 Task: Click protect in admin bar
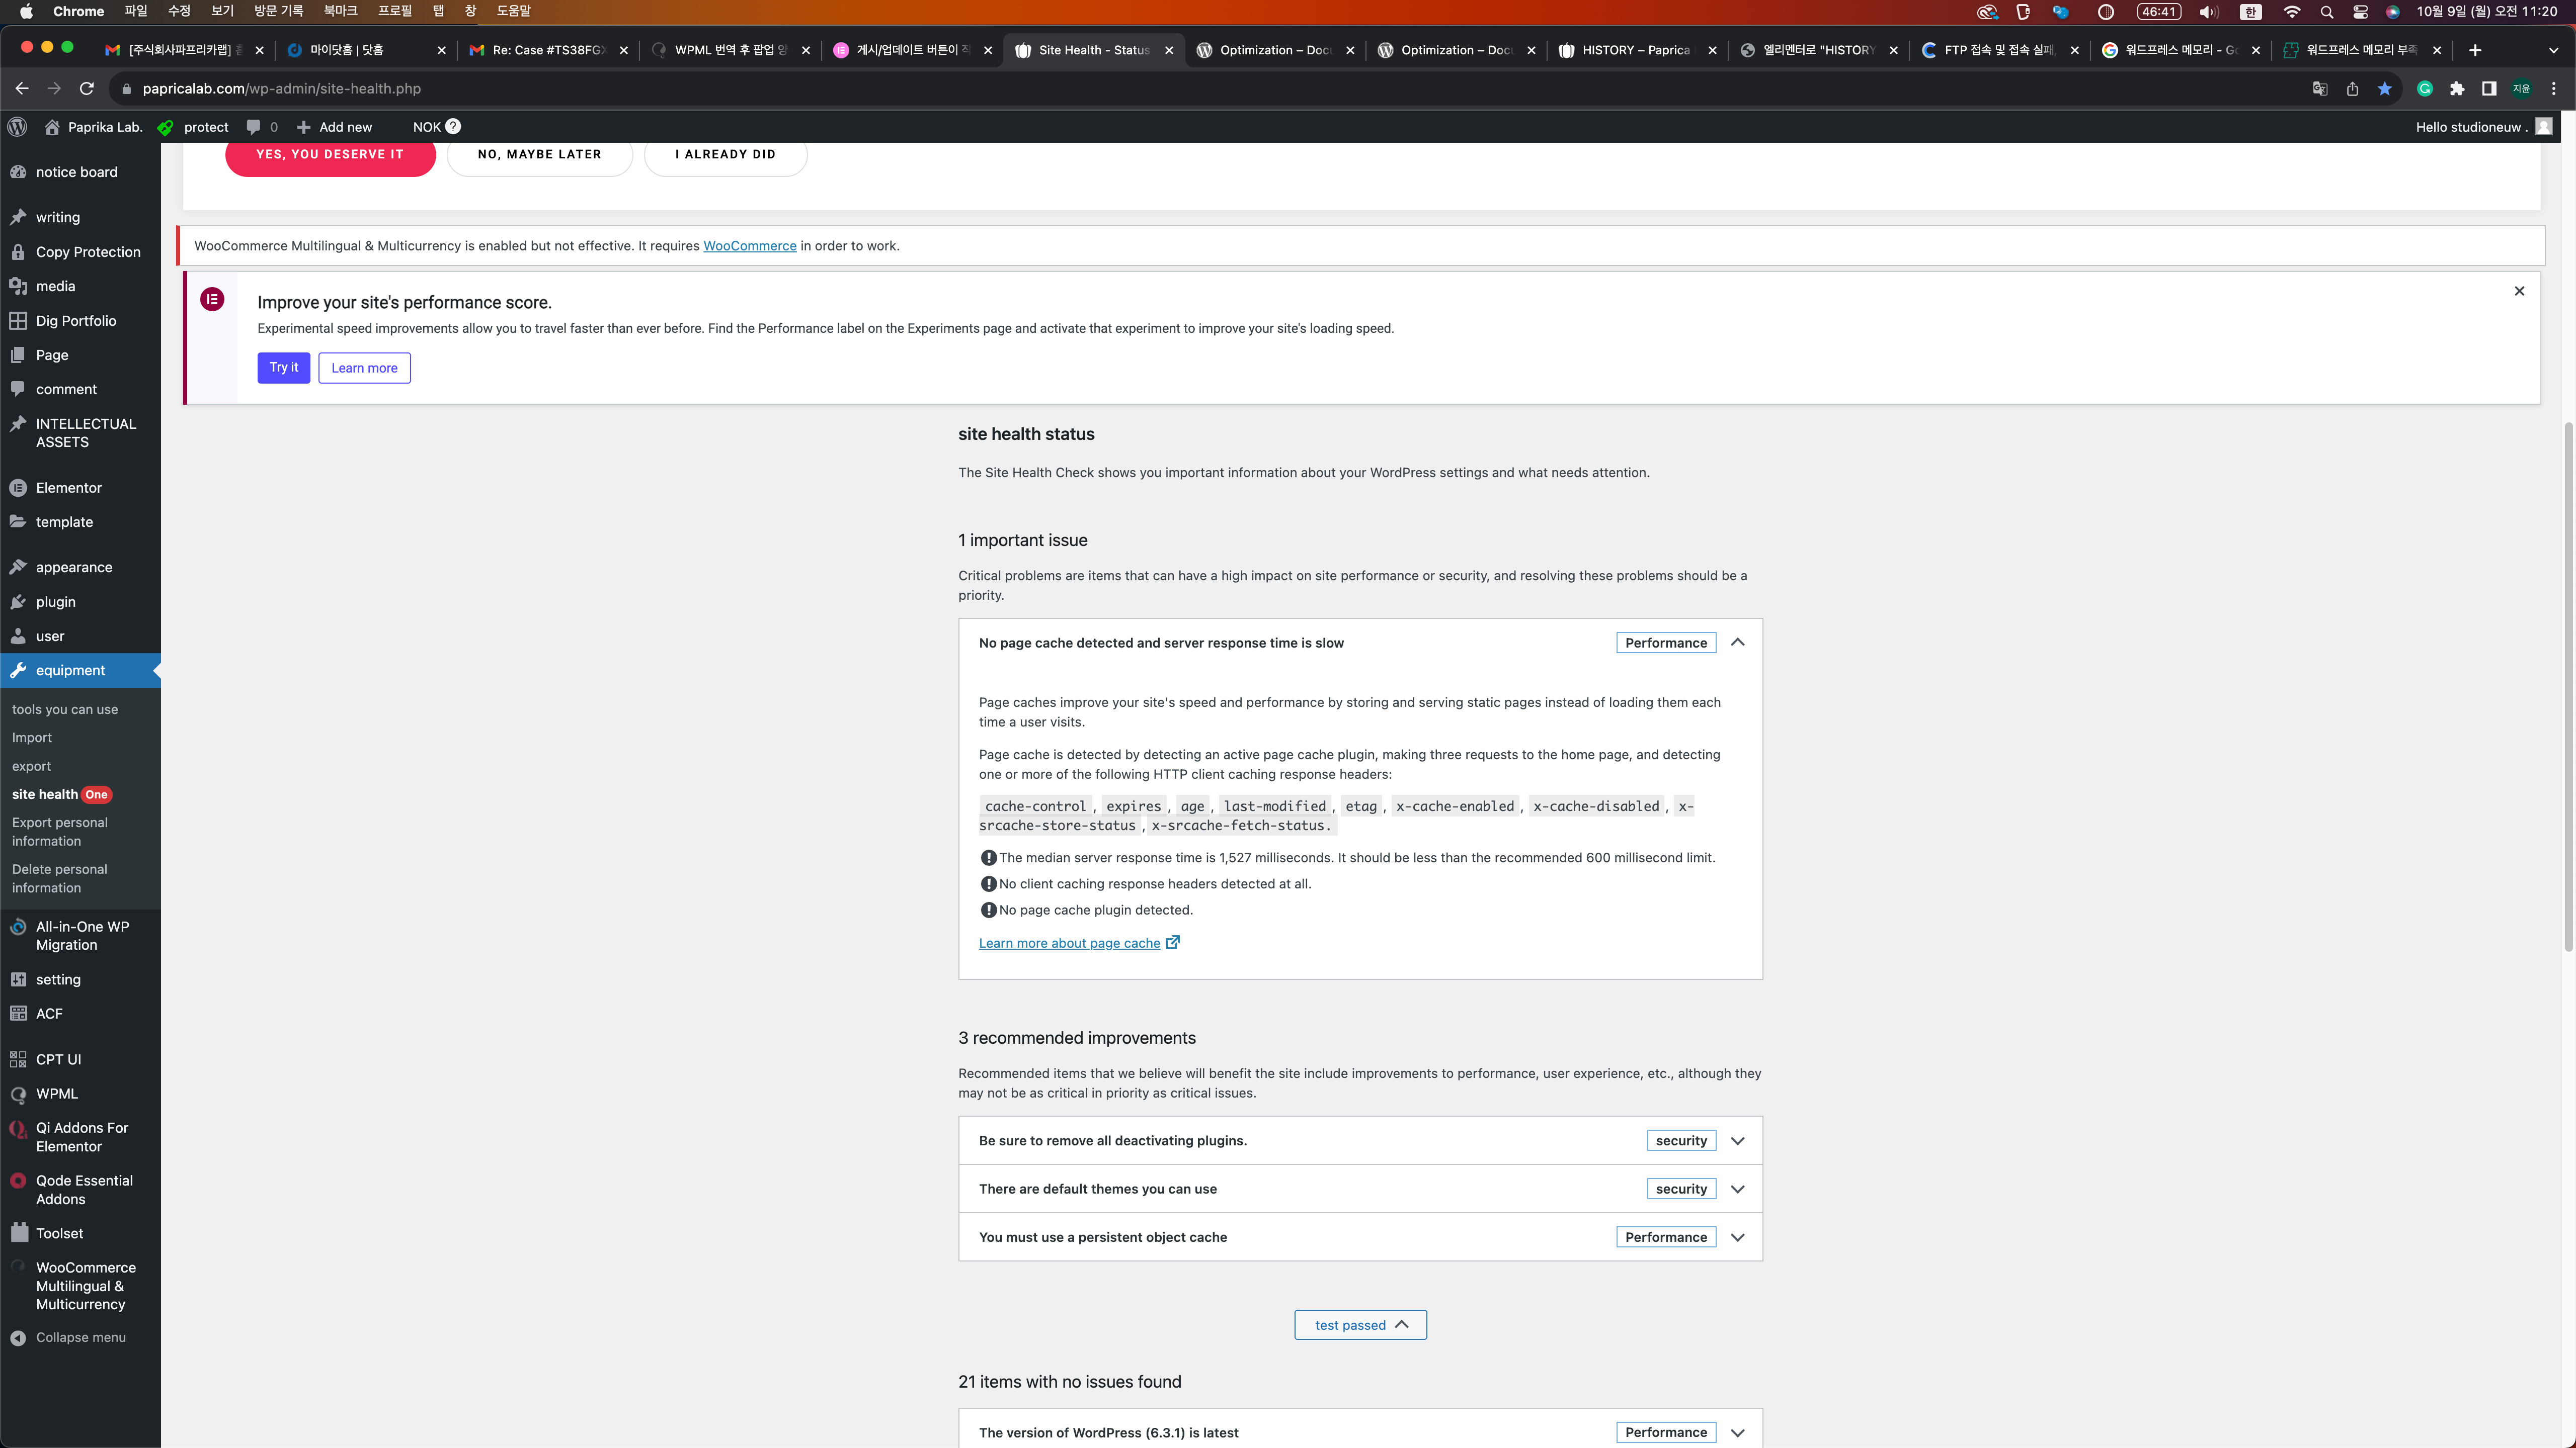point(193,127)
